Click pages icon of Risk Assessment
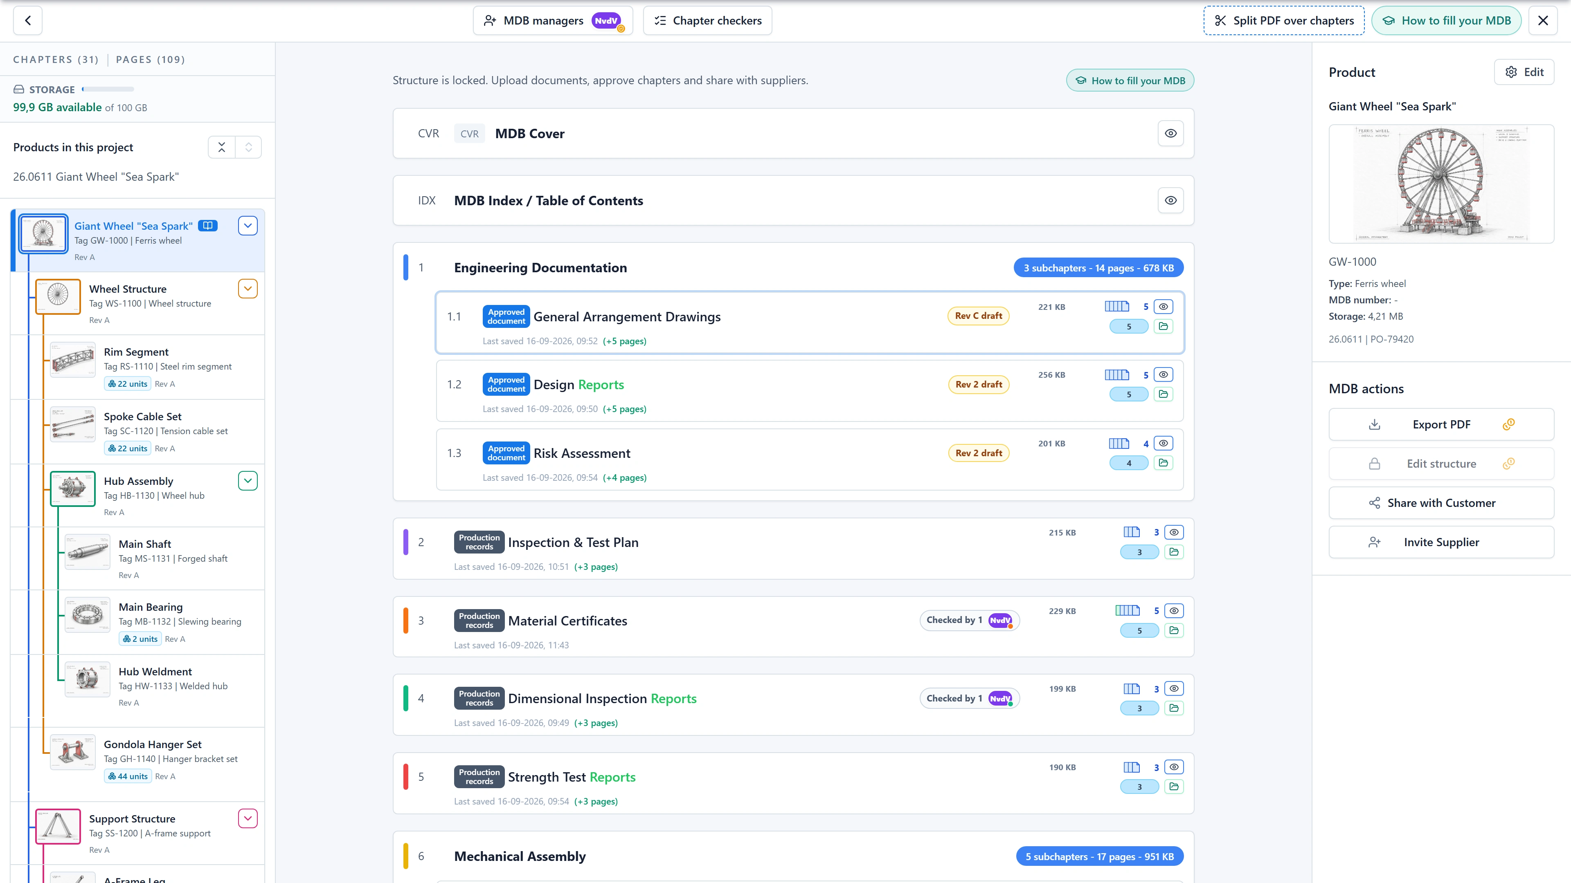The width and height of the screenshot is (1571, 883). tap(1119, 443)
